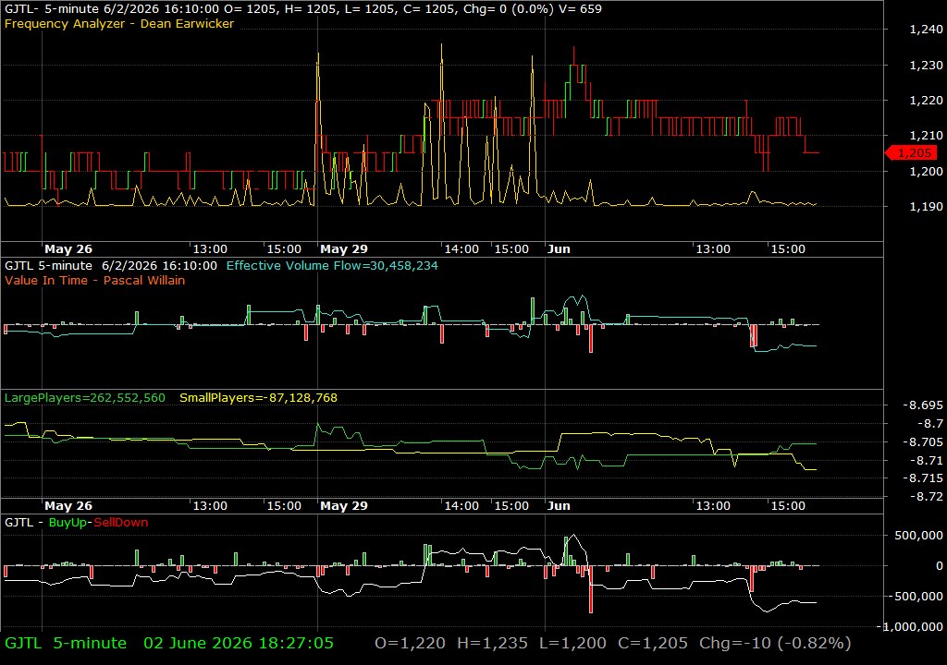This screenshot has height=665, width=947.
Task: Click May 26 on the players panel time axis
Action: [68, 506]
